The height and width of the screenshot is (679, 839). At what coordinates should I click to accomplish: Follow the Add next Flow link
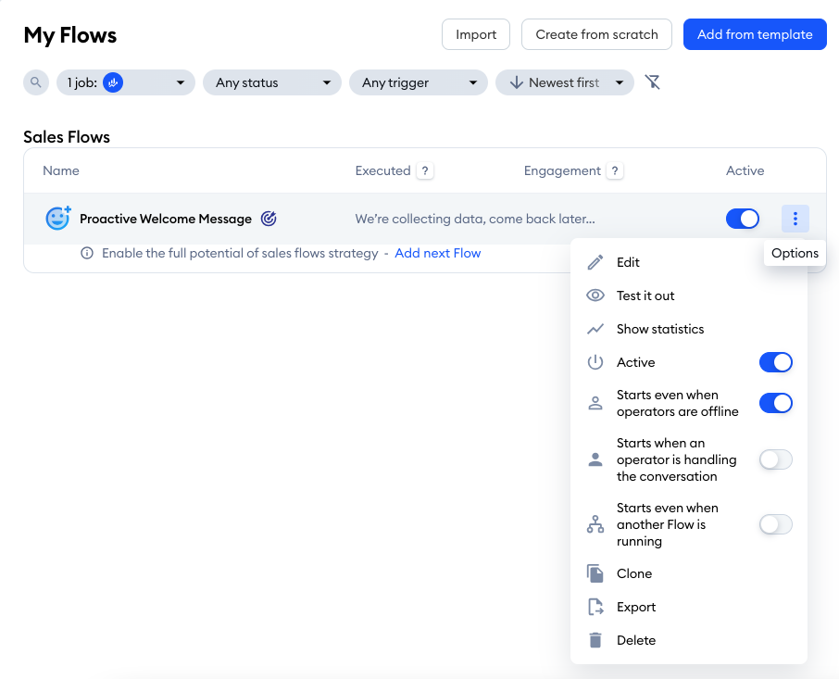point(438,253)
